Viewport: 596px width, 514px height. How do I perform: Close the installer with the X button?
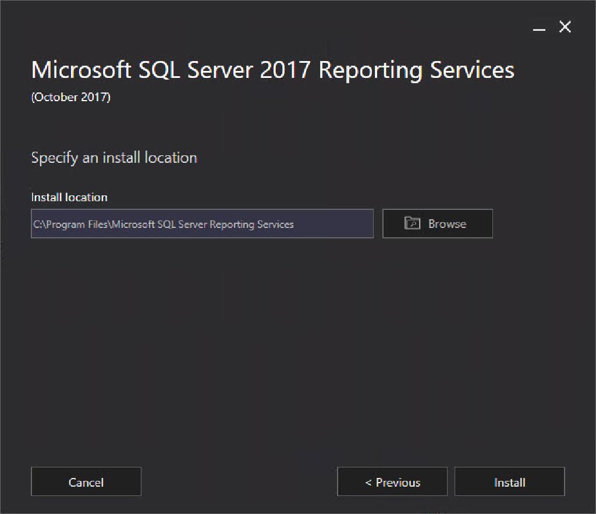point(564,27)
